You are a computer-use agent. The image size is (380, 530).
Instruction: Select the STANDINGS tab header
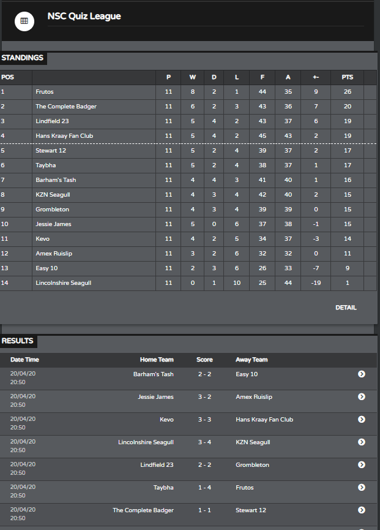point(23,58)
